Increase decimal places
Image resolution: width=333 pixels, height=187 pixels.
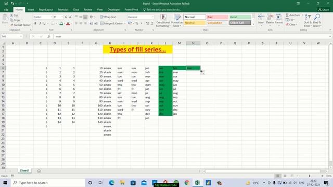point(147,23)
